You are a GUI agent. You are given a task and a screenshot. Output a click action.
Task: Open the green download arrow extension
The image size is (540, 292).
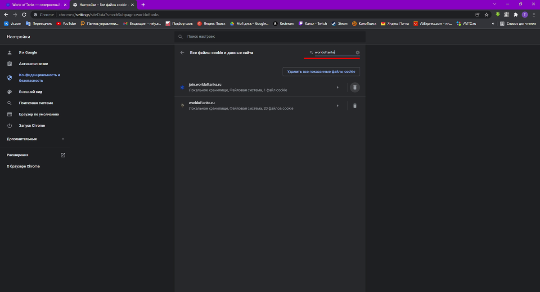click(x=498, y=14)
